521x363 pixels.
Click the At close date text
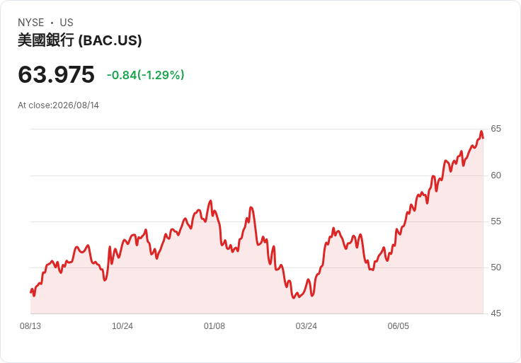click(59, 105)
